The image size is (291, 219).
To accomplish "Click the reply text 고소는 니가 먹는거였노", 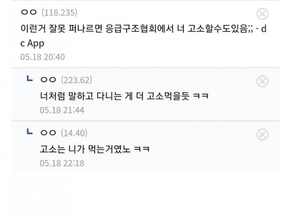I will coord(95,149).
